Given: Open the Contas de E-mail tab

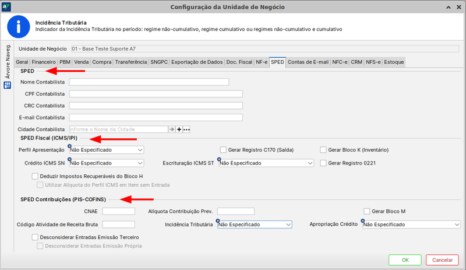Looking at the screenshot, I should (x=308, y=62).
